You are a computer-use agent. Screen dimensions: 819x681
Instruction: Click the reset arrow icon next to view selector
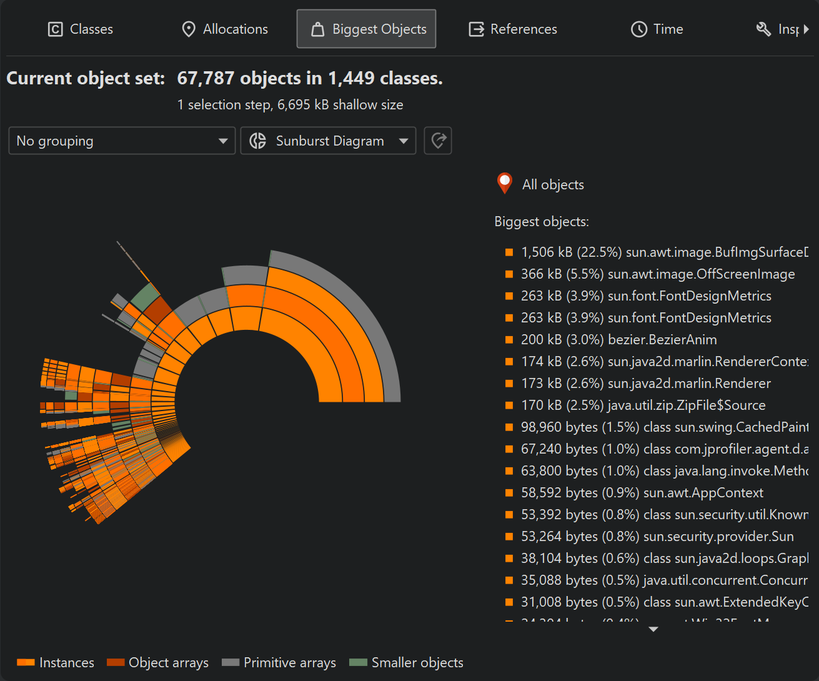(438, 141)
